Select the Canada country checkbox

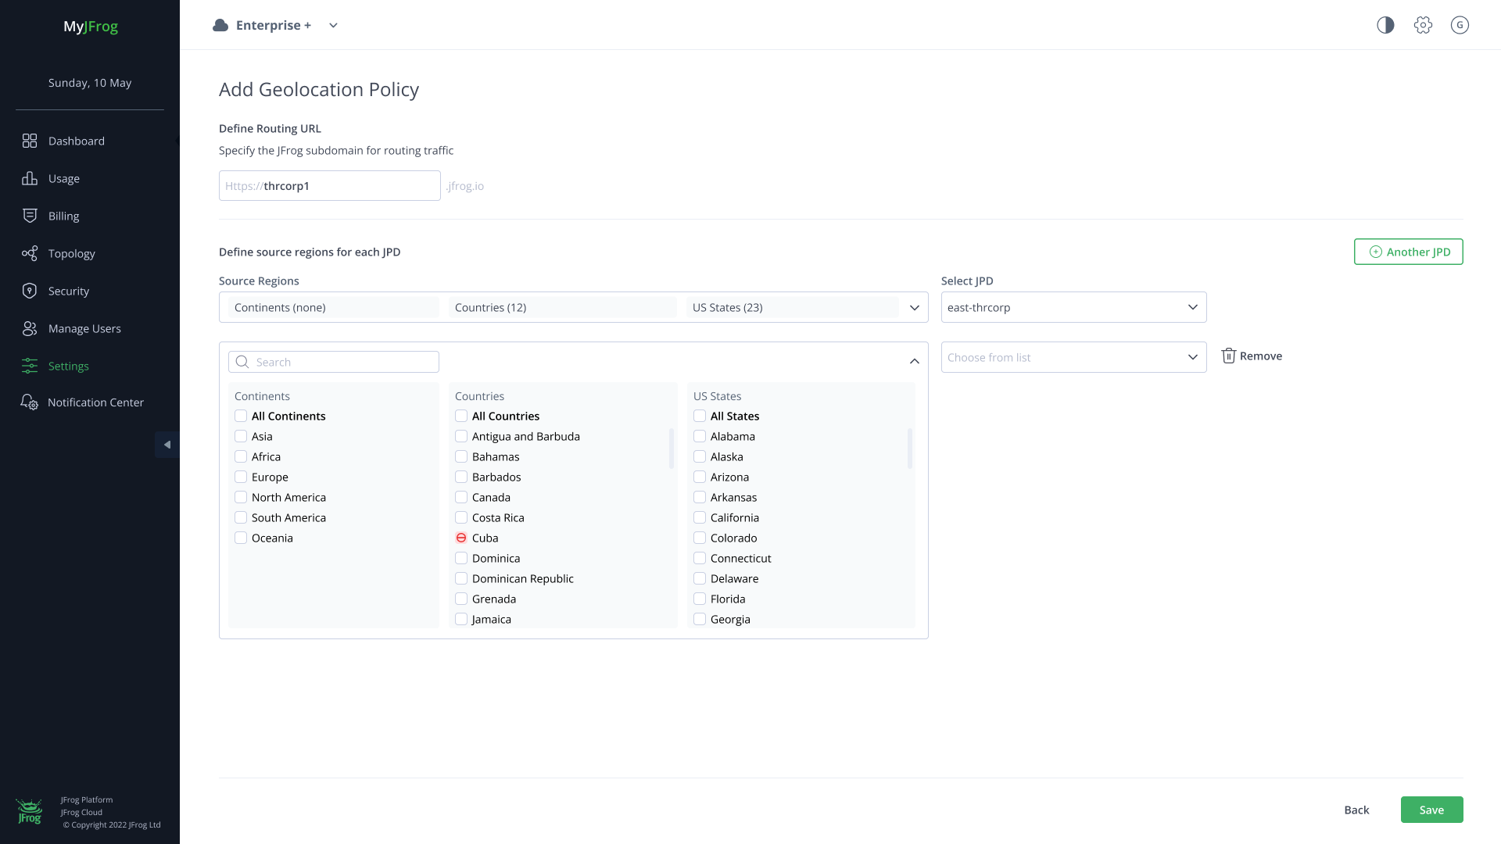(461, 497)
